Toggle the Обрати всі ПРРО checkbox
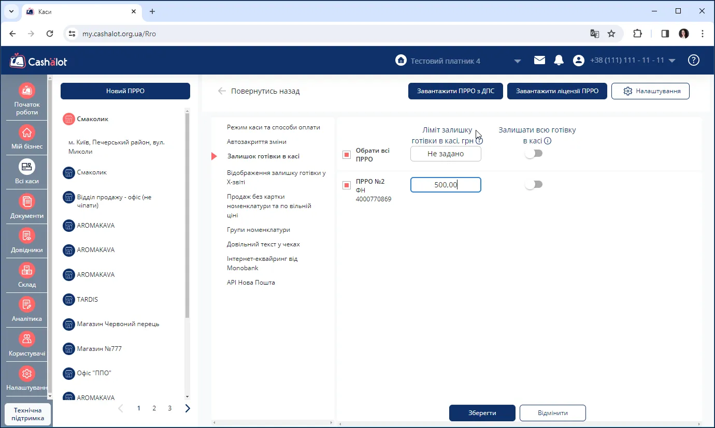Screen dimensions: 715x428 (347, 155)
